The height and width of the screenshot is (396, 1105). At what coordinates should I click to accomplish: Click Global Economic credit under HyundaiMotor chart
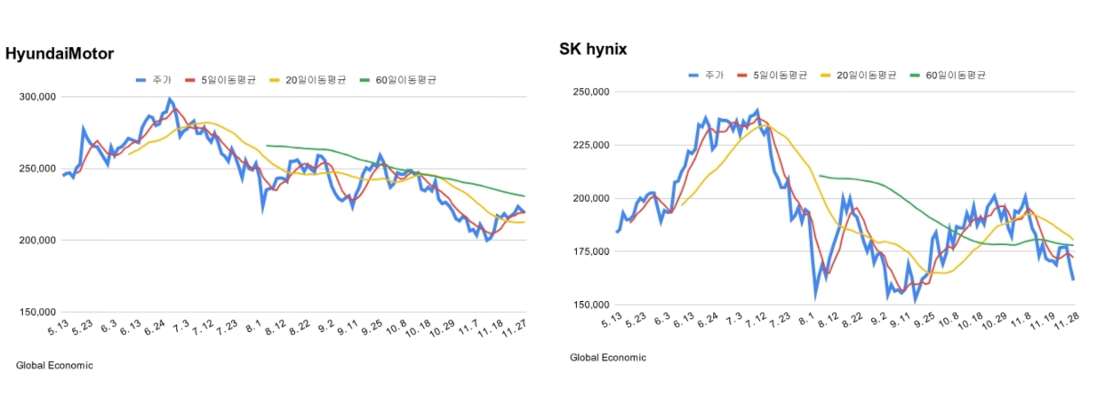54,365
